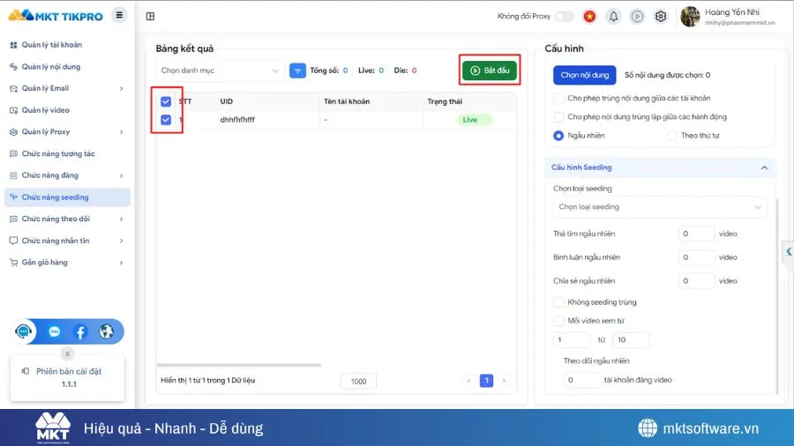Open the Hoàng Yến Nhi profile avatar
This screenshot has width=794, height=446.
[x=690, y=17]
